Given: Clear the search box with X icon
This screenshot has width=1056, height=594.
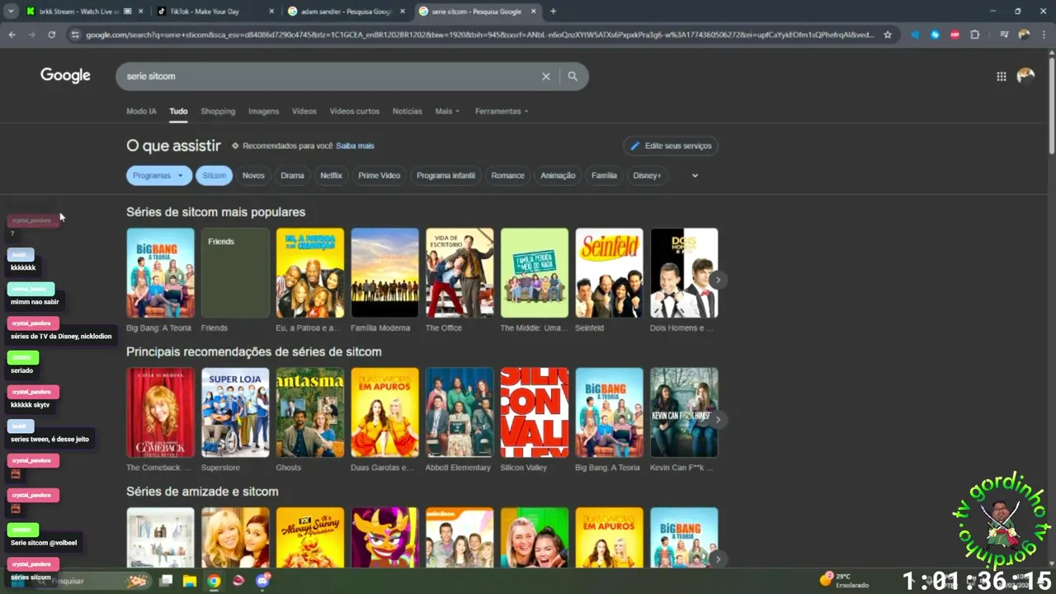Looking at the screenshot, I should (x=545, y=76).
